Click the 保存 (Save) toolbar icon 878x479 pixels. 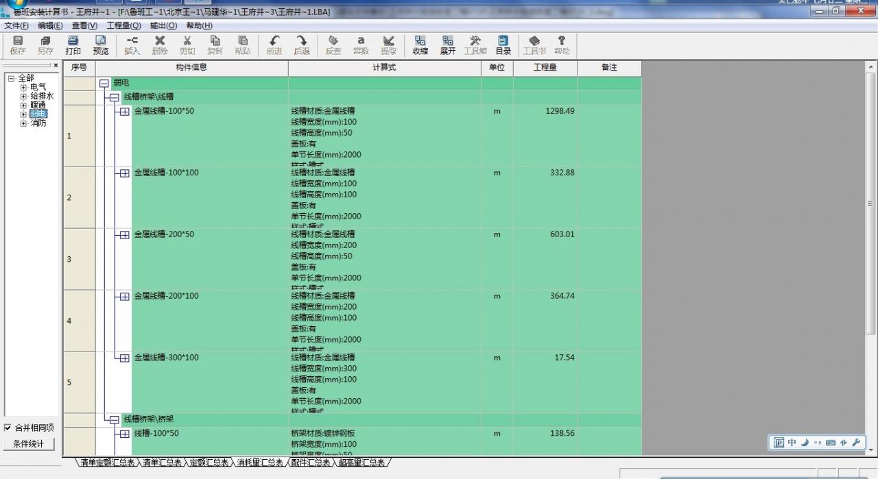point(18,45)
